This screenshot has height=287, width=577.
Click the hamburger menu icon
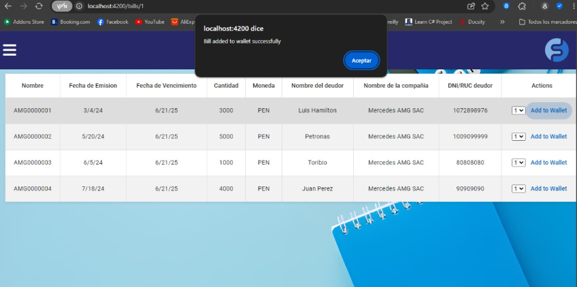(10, 50)
